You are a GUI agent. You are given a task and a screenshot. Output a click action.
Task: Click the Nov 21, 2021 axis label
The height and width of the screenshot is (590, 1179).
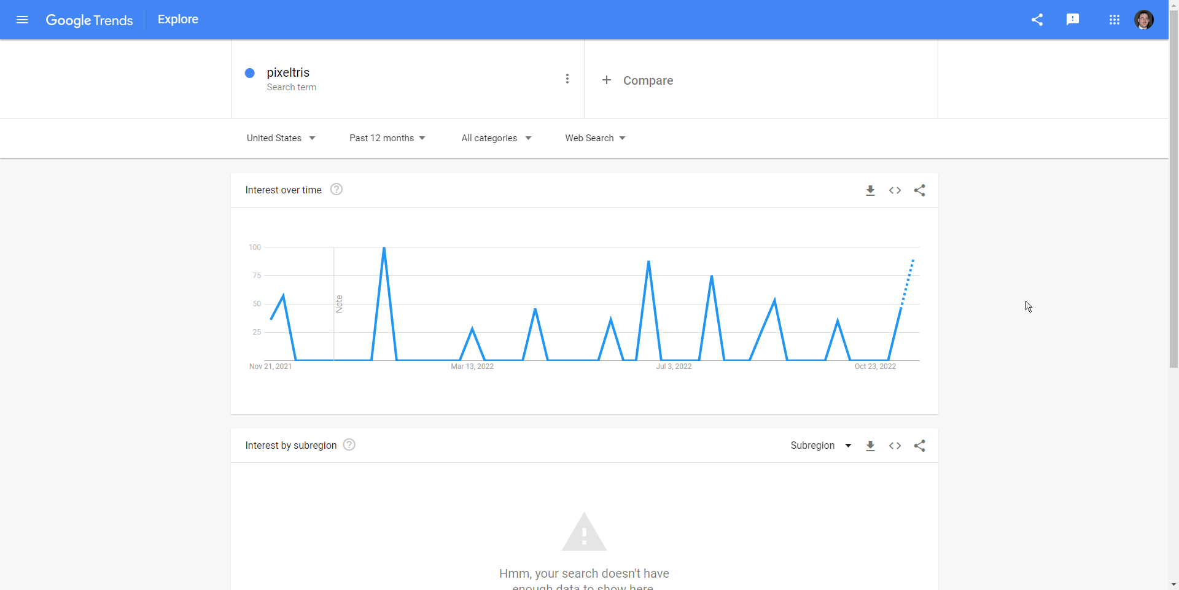[x=270, y=367]
